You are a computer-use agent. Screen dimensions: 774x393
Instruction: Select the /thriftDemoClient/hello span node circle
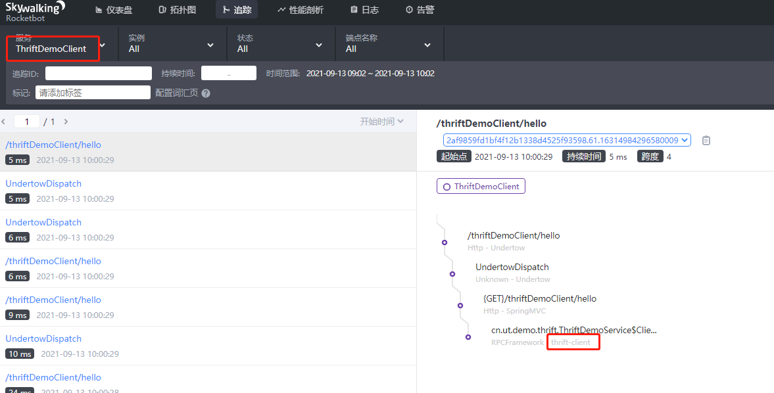pos(445,243)
